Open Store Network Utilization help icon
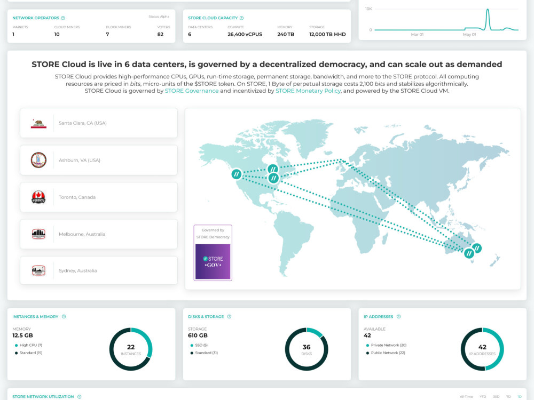 point(80,397)
